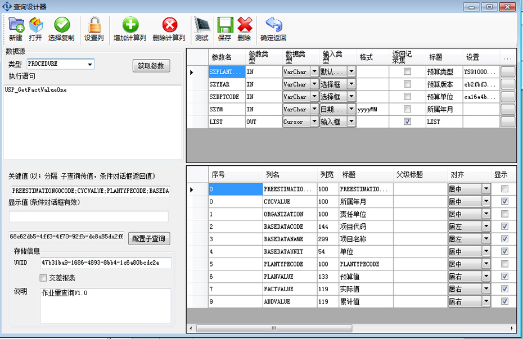523x339 pixels.
Task: Enable the 交叉报表 checkbox
Action: (43, 278)
